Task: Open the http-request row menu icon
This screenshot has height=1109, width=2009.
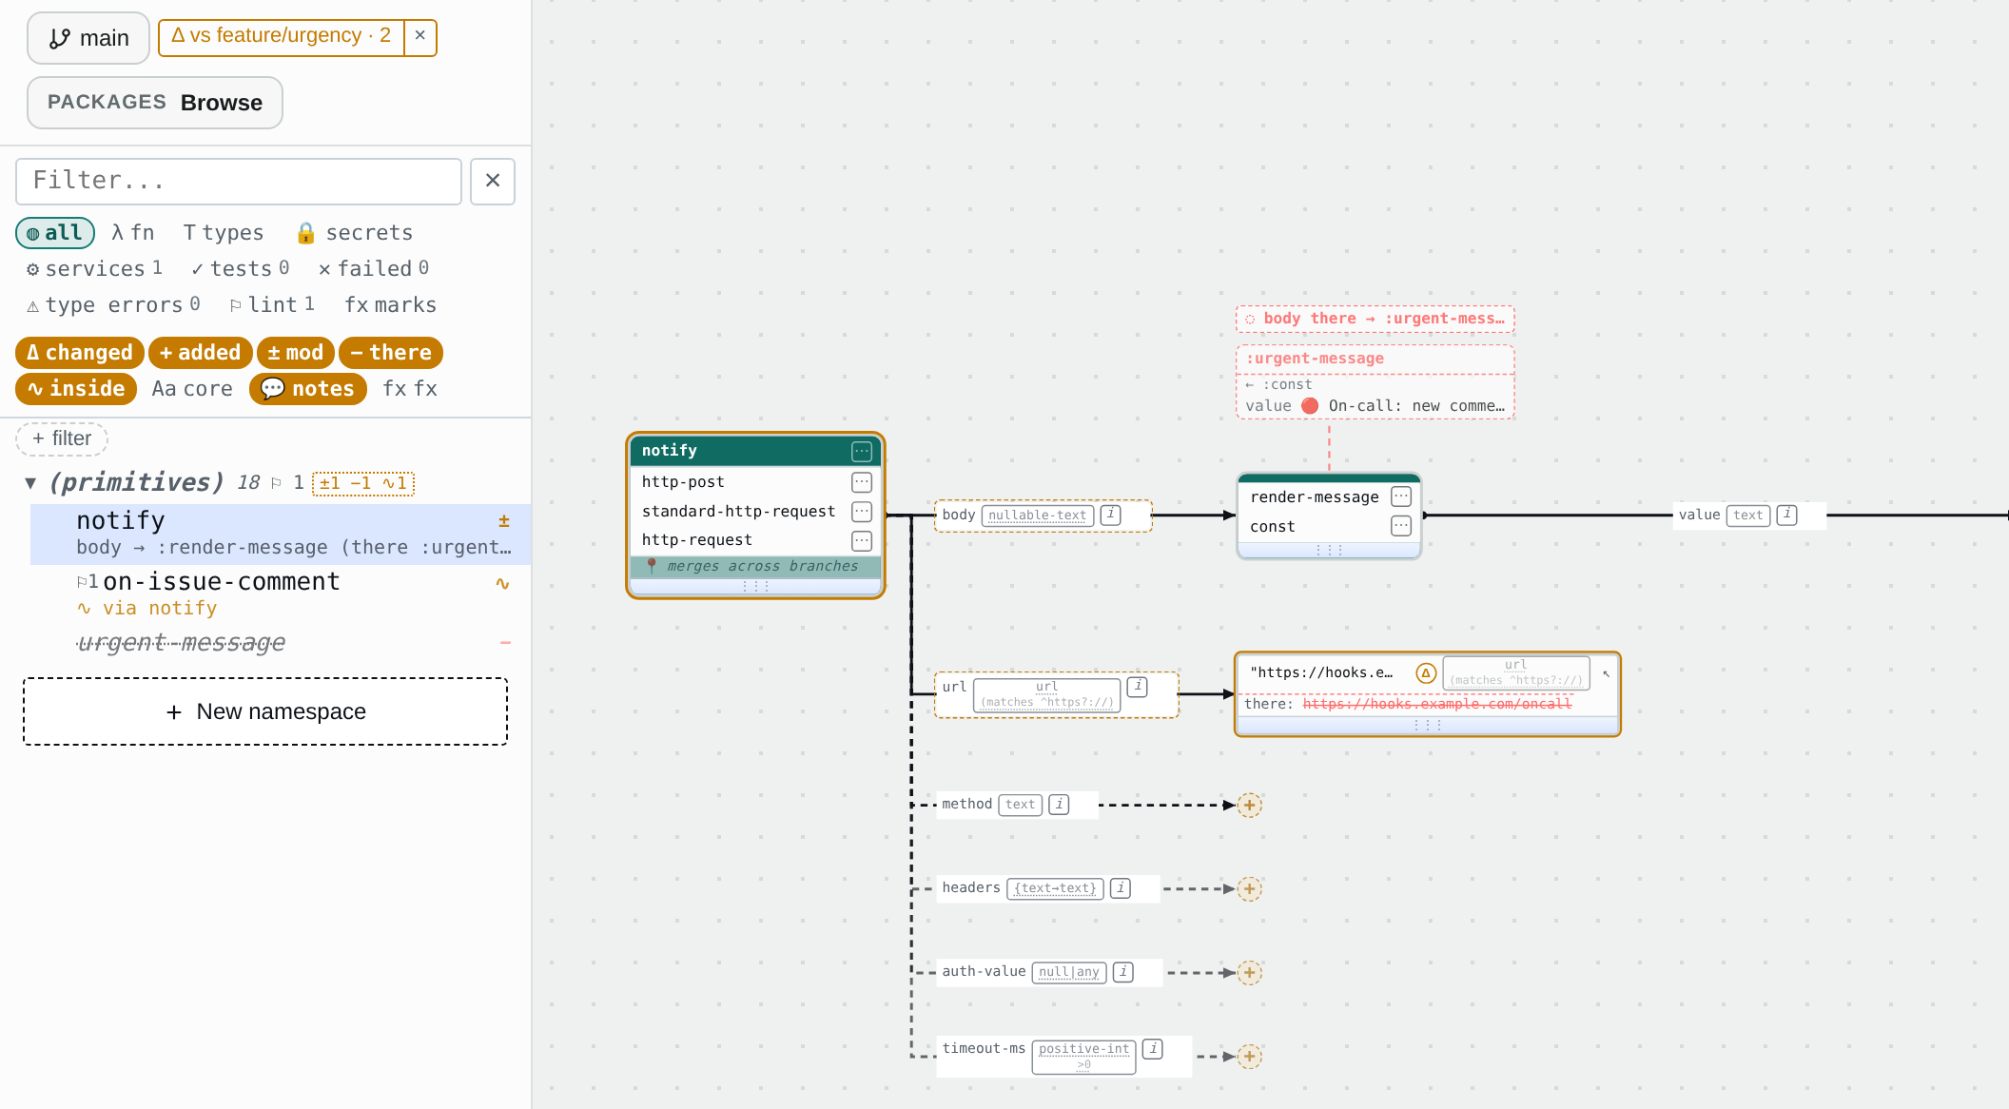Action: tap(862, 540)
